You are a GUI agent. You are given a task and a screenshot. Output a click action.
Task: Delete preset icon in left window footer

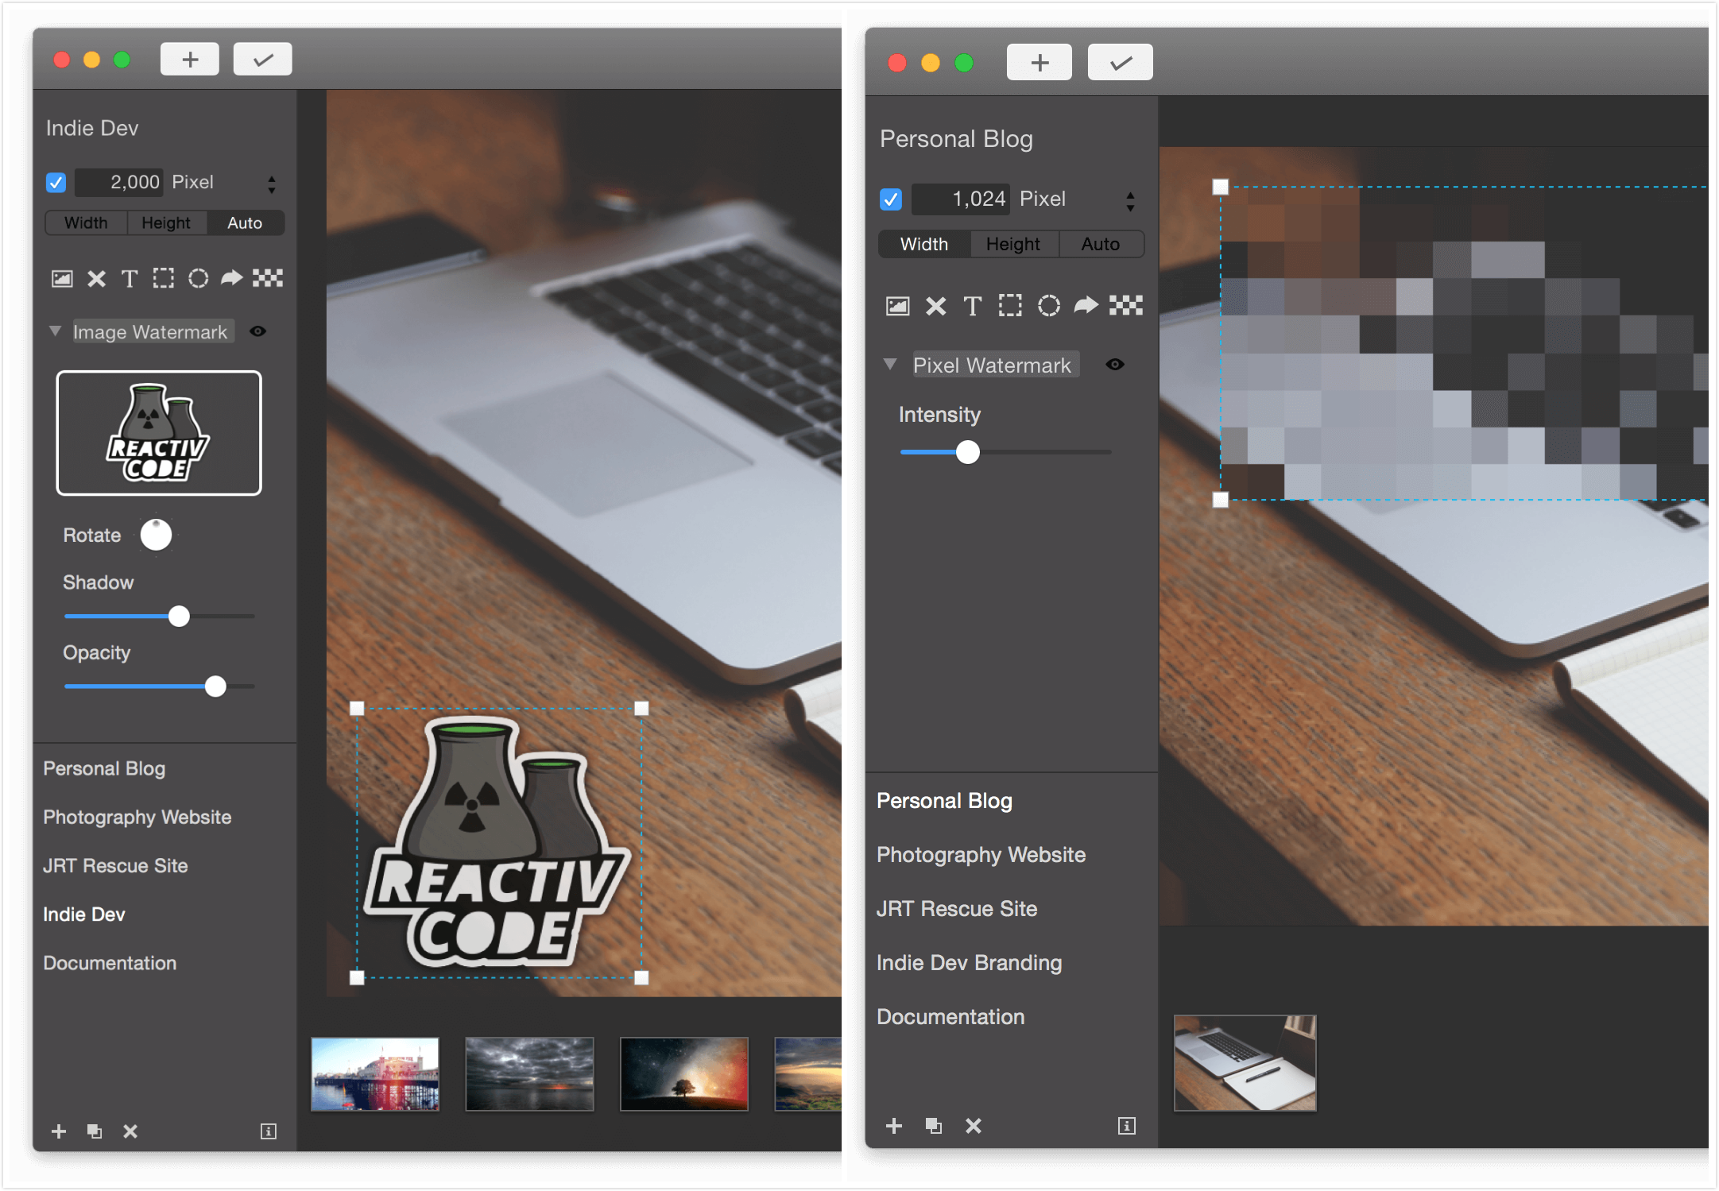[130, 1131]
